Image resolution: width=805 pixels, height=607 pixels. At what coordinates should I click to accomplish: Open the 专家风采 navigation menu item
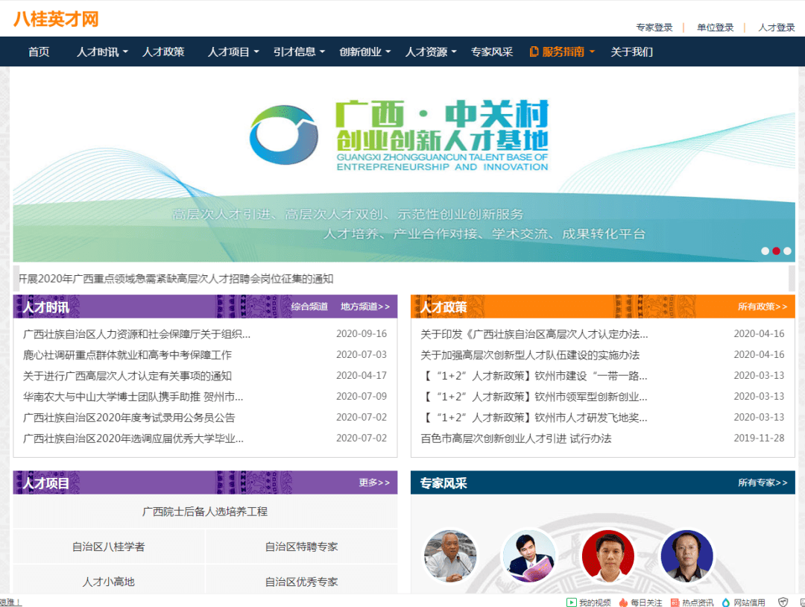tap(492, 52)
